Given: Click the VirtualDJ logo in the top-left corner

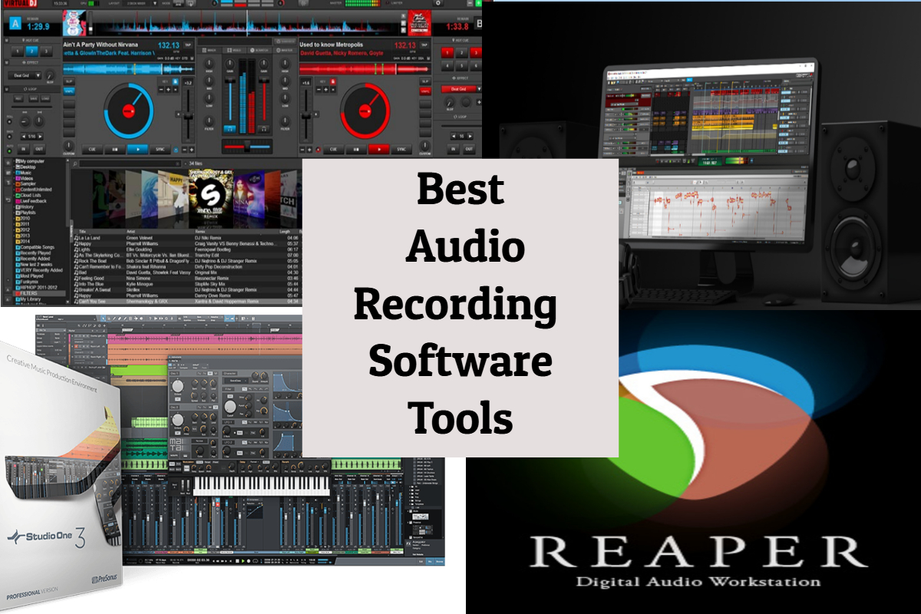Looking at the screenshot, I should pyautogui.click(x=19, y=3).
